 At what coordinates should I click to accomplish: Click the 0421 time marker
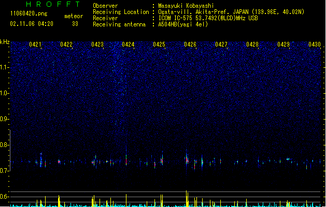(x=35, y=44)
